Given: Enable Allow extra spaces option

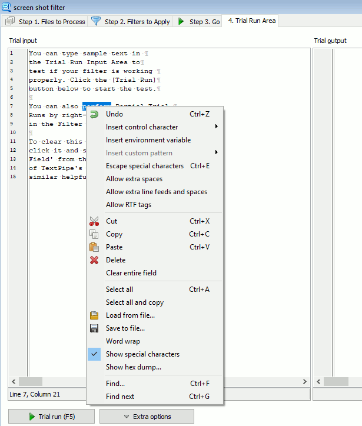Looking at the screenshot, I should click(134, 179).
